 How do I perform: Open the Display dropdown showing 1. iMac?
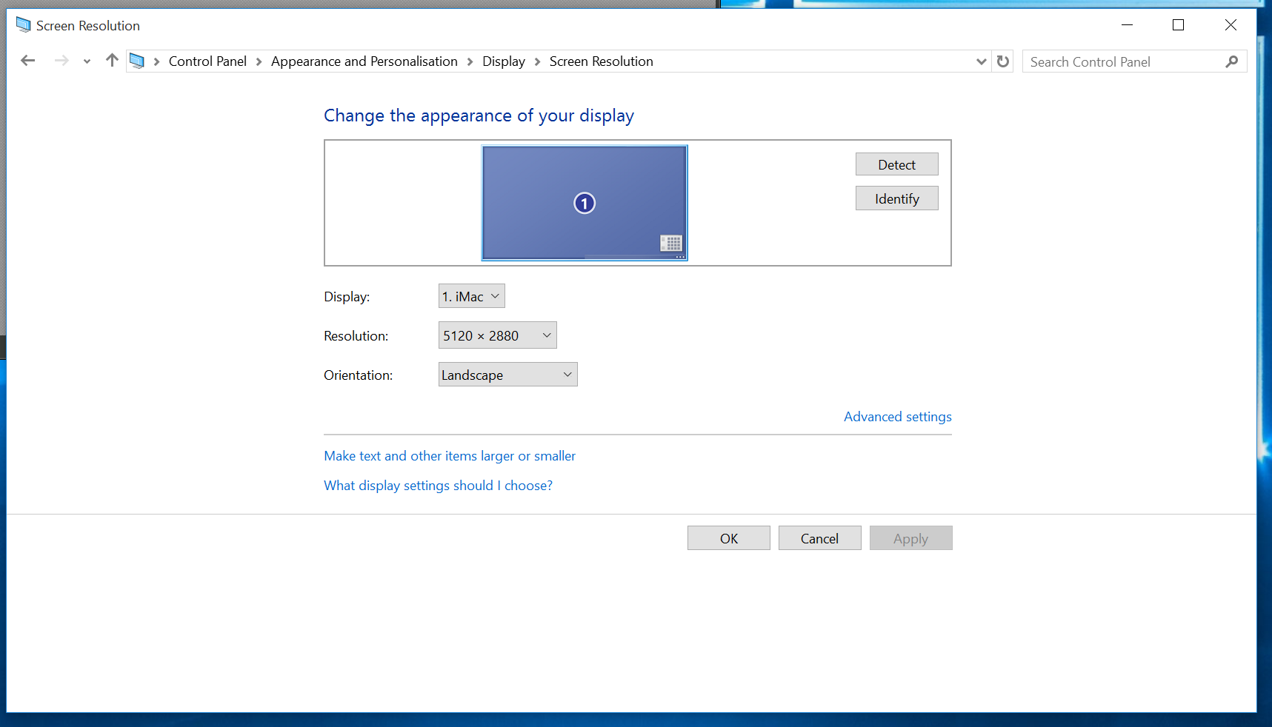[472, 296]
